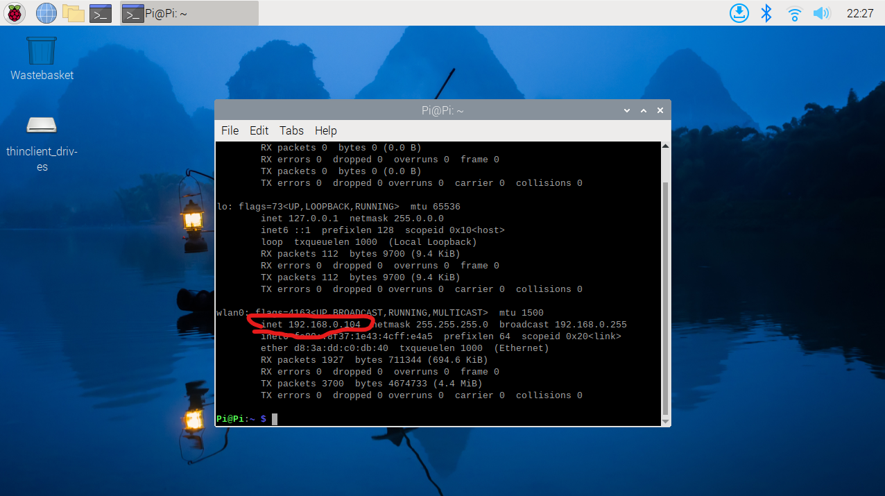This screenshot has height=496, width=885.
Task: Open the Help menu in the terminal
Action: point(325,130)
